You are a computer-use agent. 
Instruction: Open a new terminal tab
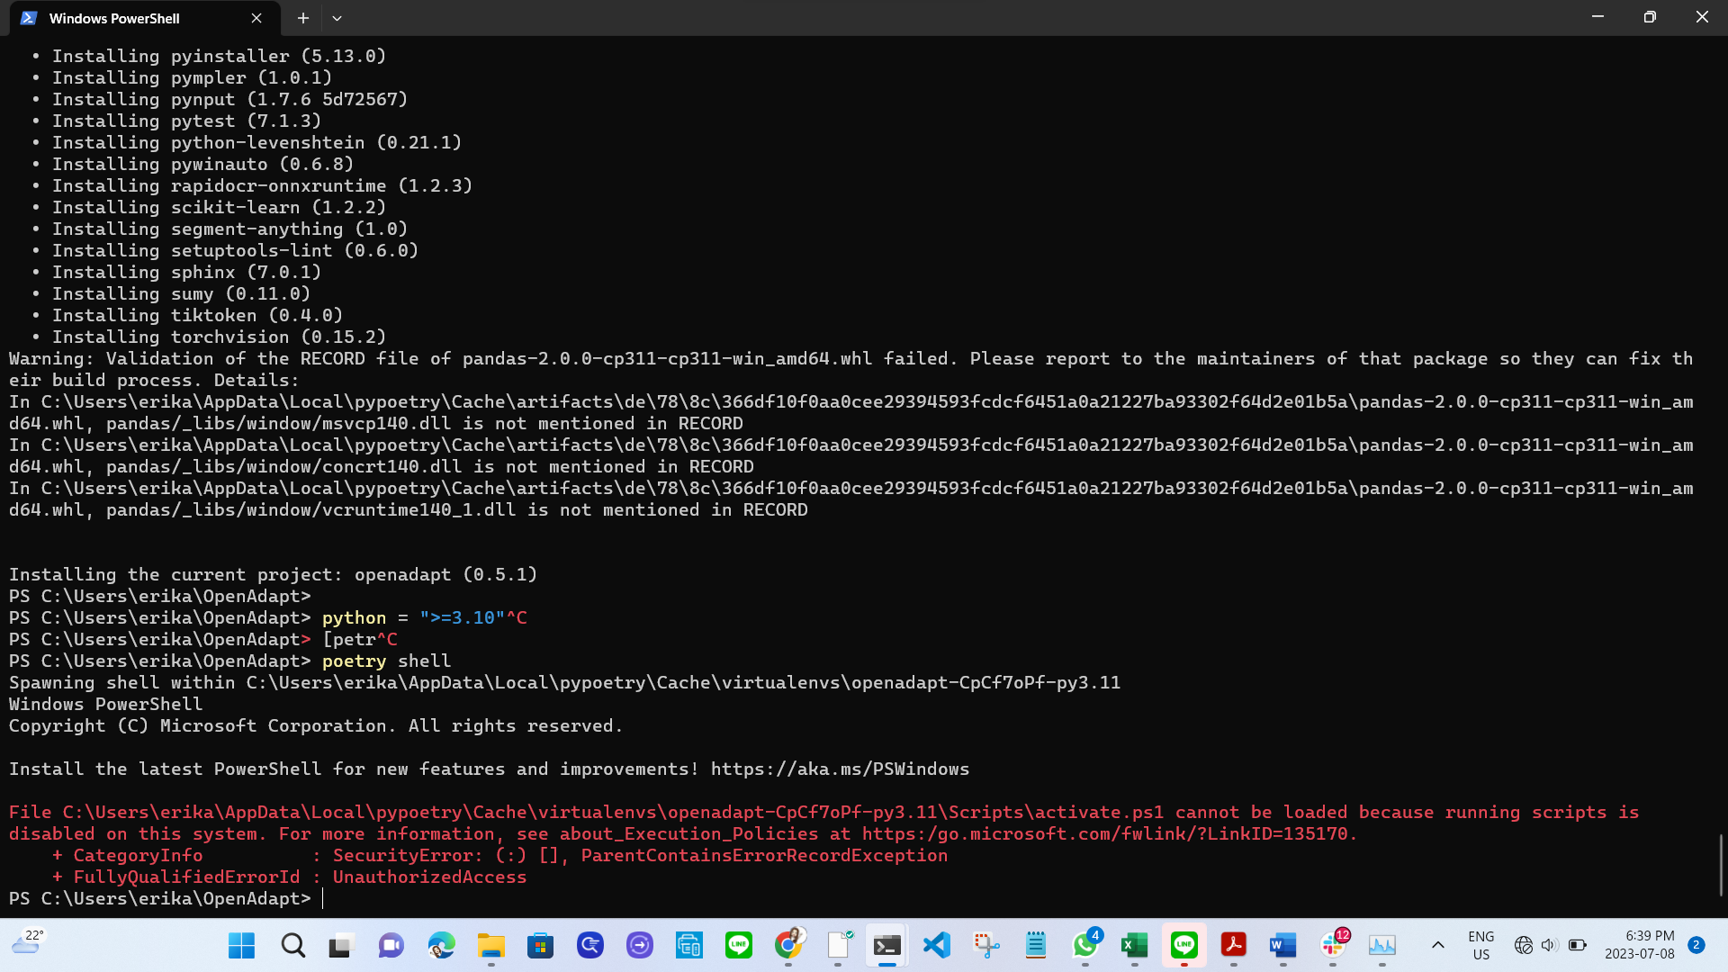pyautogui.click(x=302, y=18)
